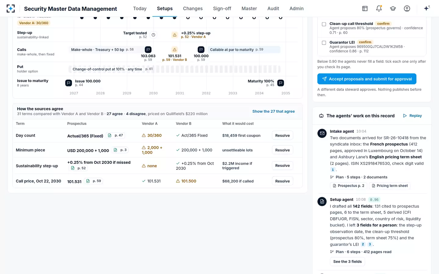This screenshot has width=439, height=274.
Task: Open the Audit tab
Action: click(x=273, y=9)
